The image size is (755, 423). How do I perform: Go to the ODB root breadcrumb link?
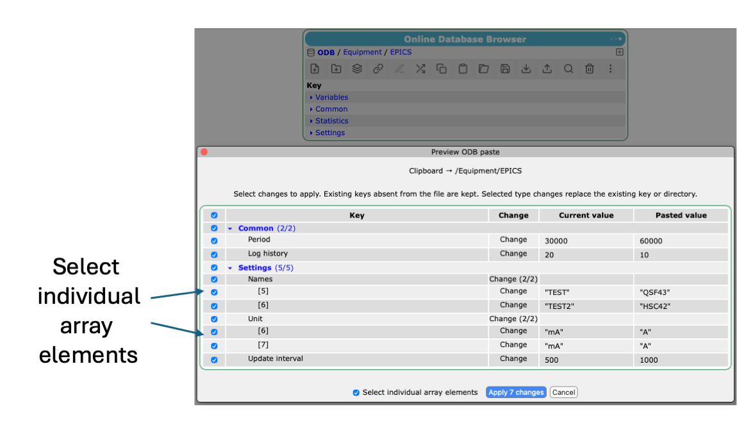point(326,53)
